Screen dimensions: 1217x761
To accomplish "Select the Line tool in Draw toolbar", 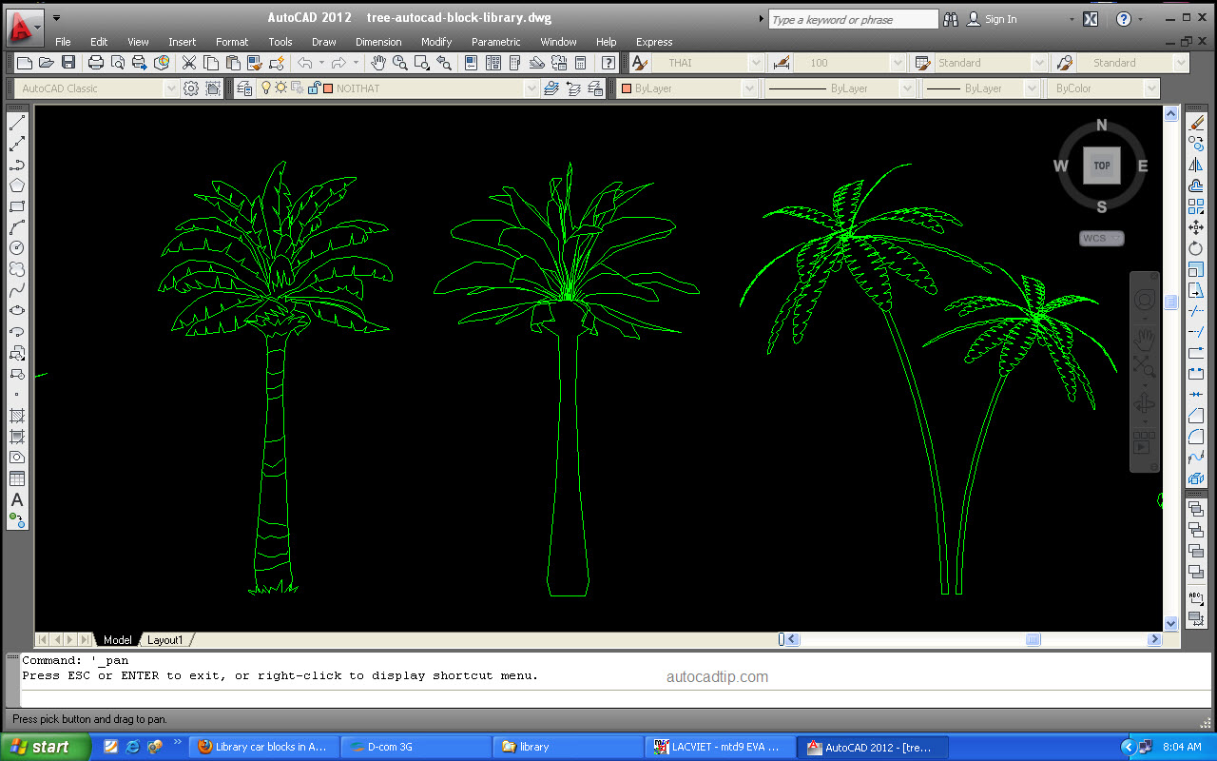I will pos(17,123).
